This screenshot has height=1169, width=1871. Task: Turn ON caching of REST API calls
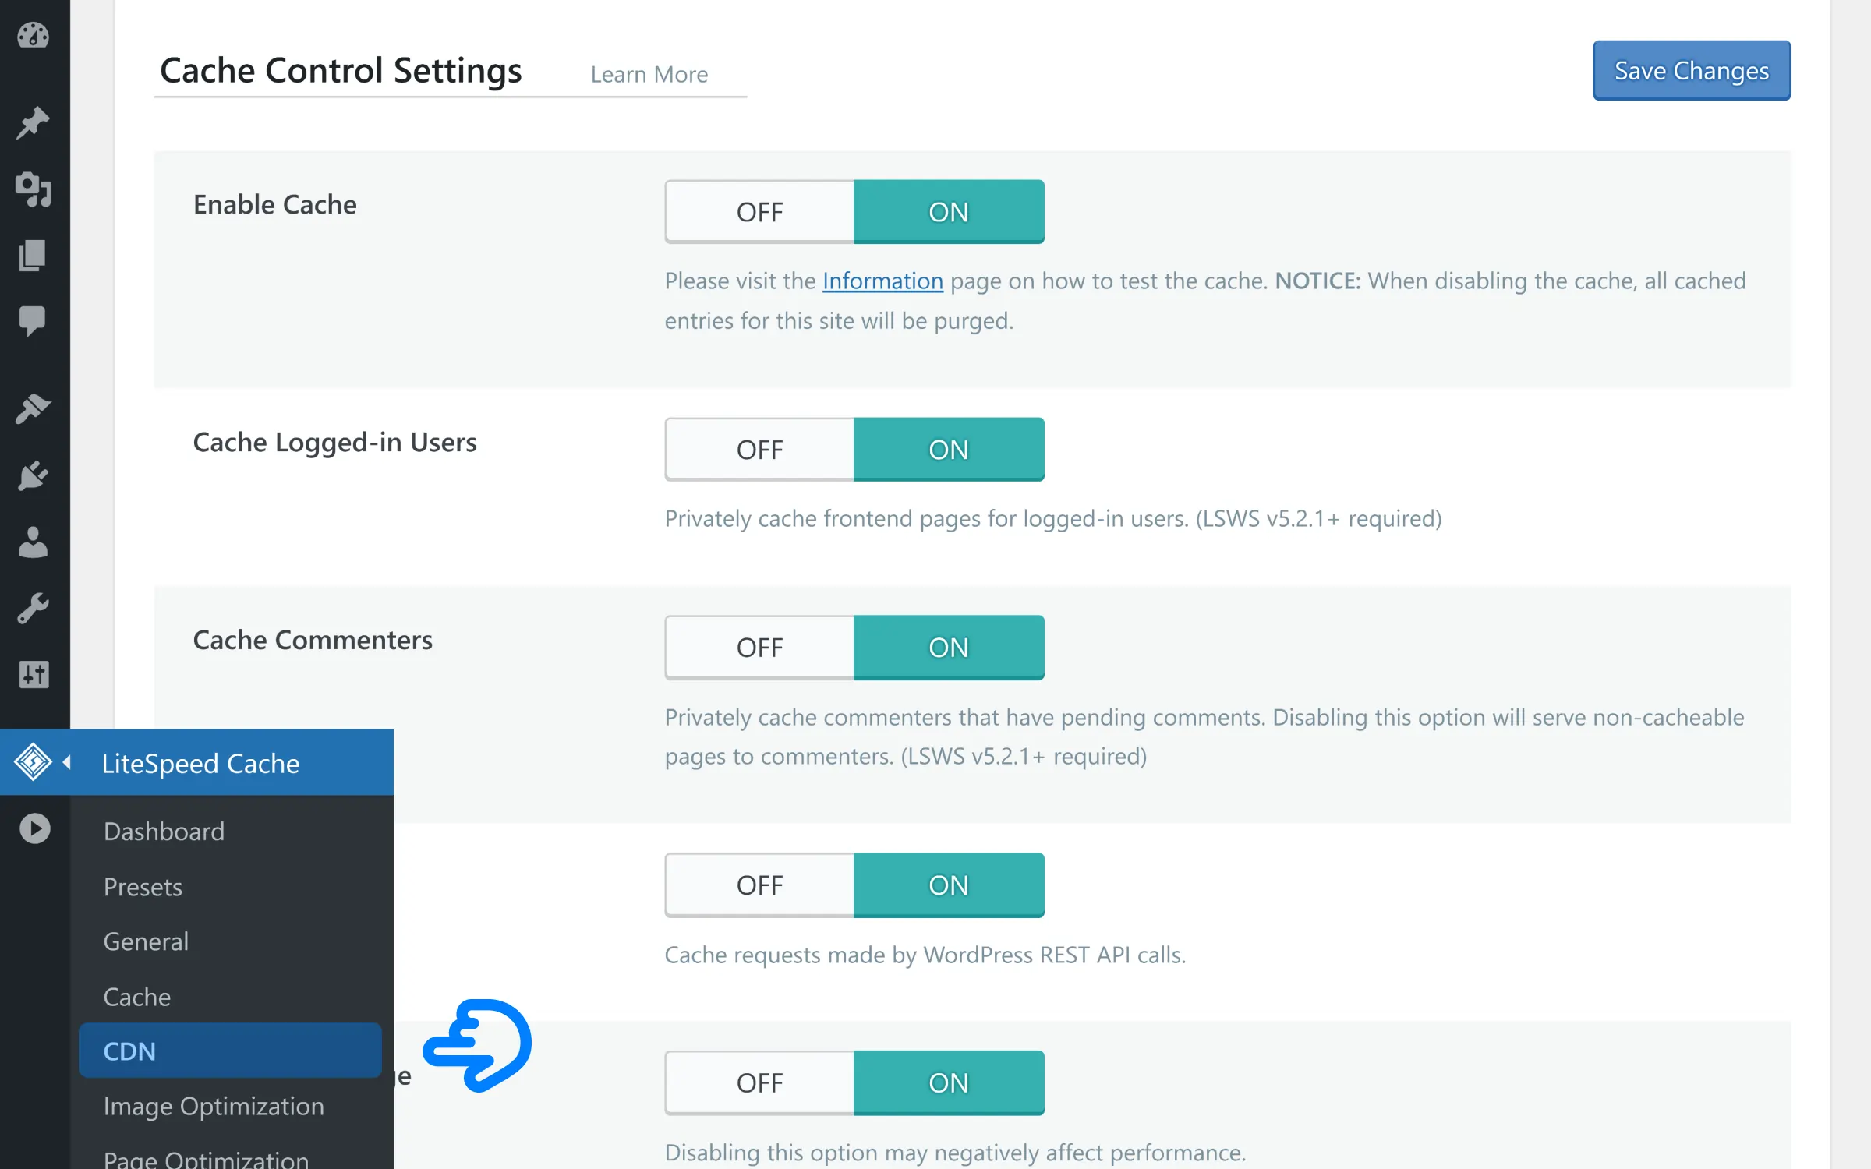point(949,885)
